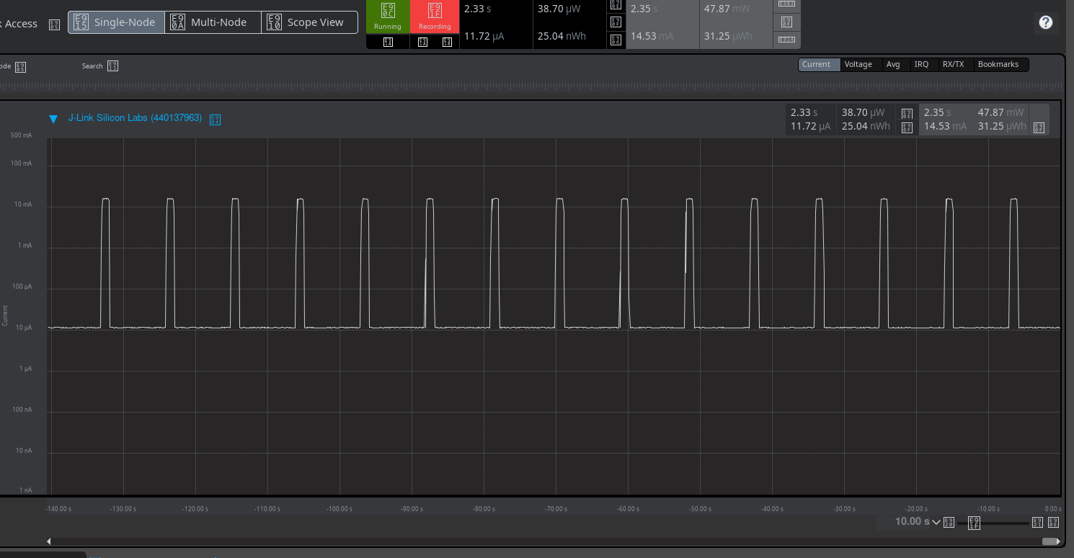
Task: Click lower icon beside 25.04 nWh in J-Link row
Action: click(907, 127)
